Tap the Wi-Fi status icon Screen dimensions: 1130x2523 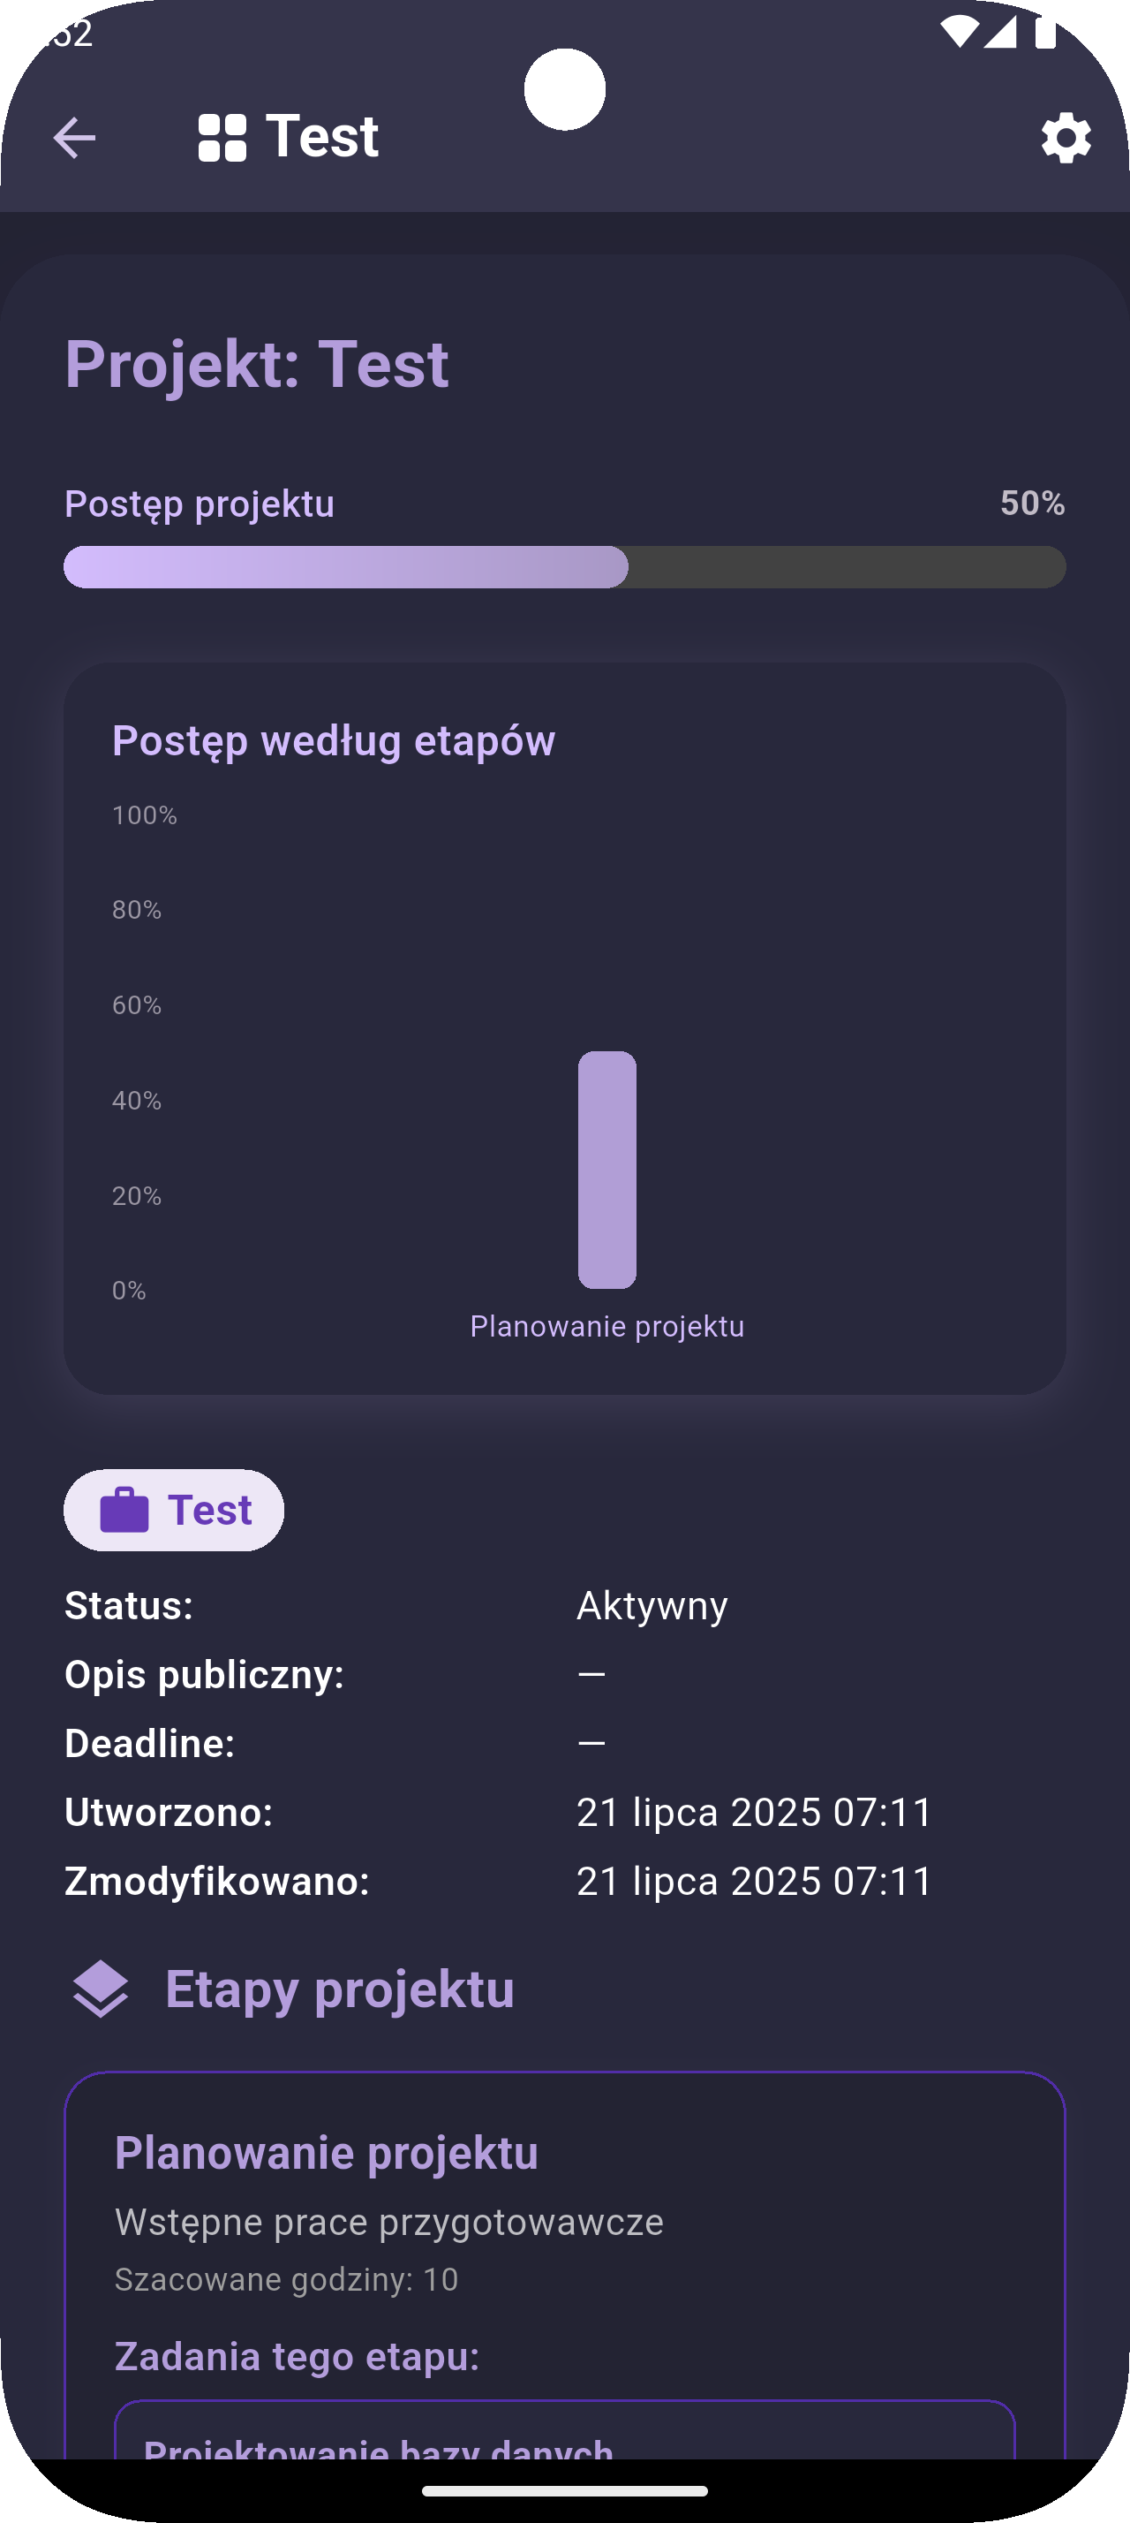coord(959,31)
